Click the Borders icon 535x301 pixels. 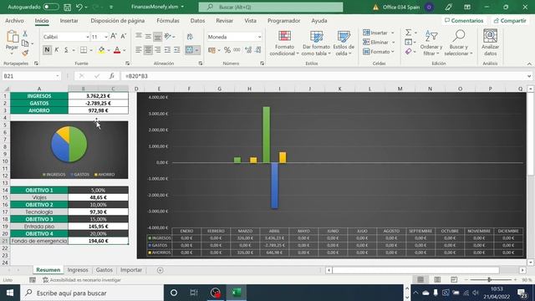tap(84, 50)
